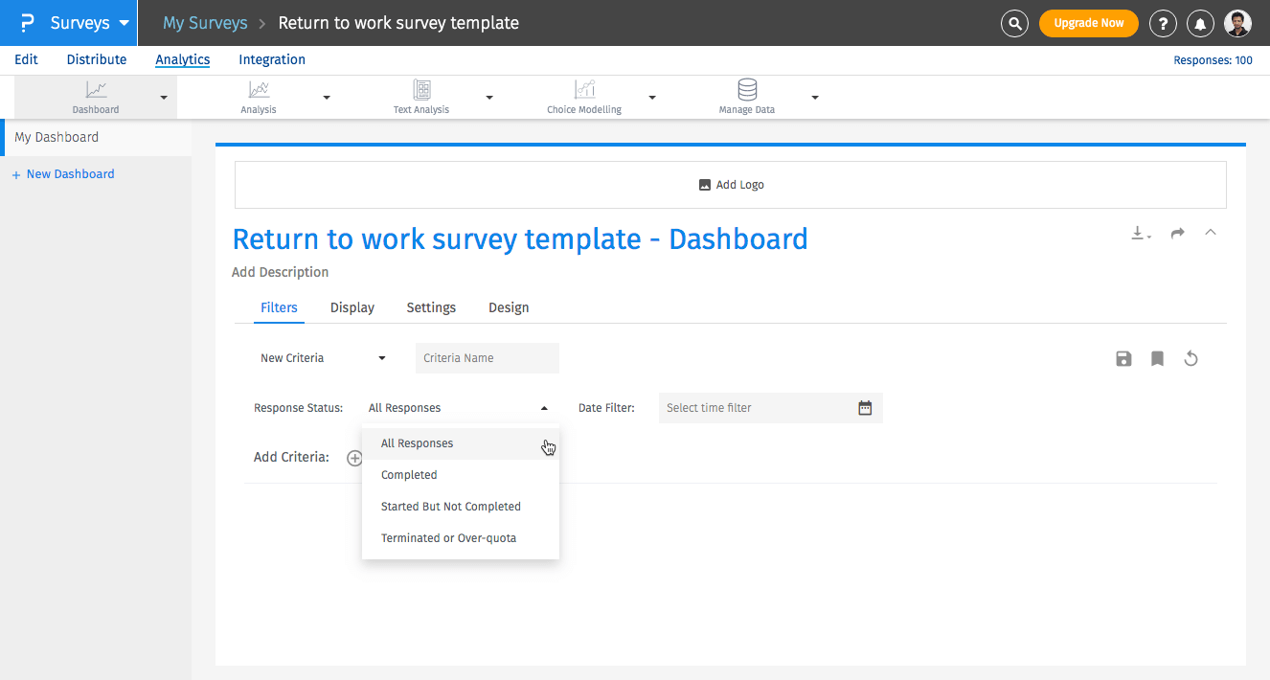The image size is (1270, 680).
Task: Collapse the dashboard with the chevron
Action: pyautogui.click(x=1211, y=233)
